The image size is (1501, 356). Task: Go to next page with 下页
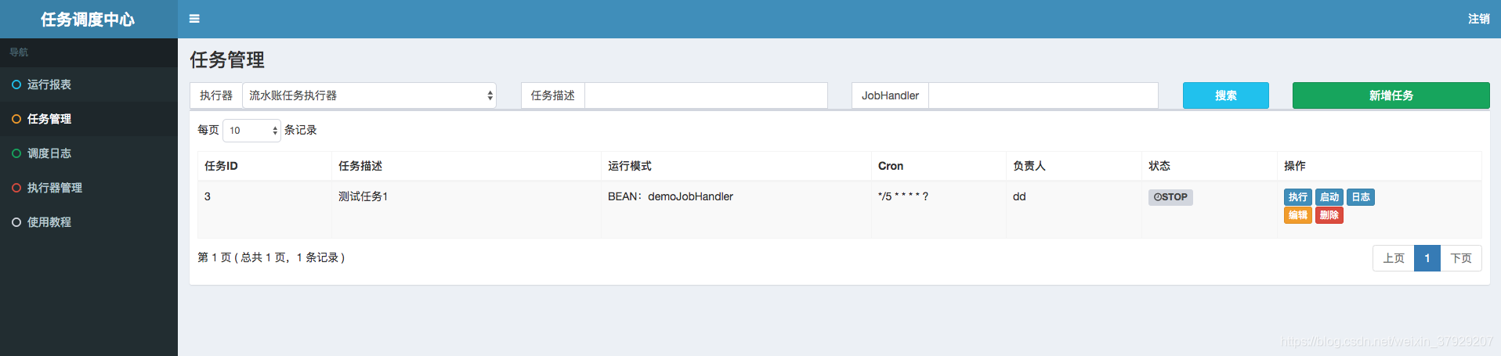click(x=1460, y=258)
